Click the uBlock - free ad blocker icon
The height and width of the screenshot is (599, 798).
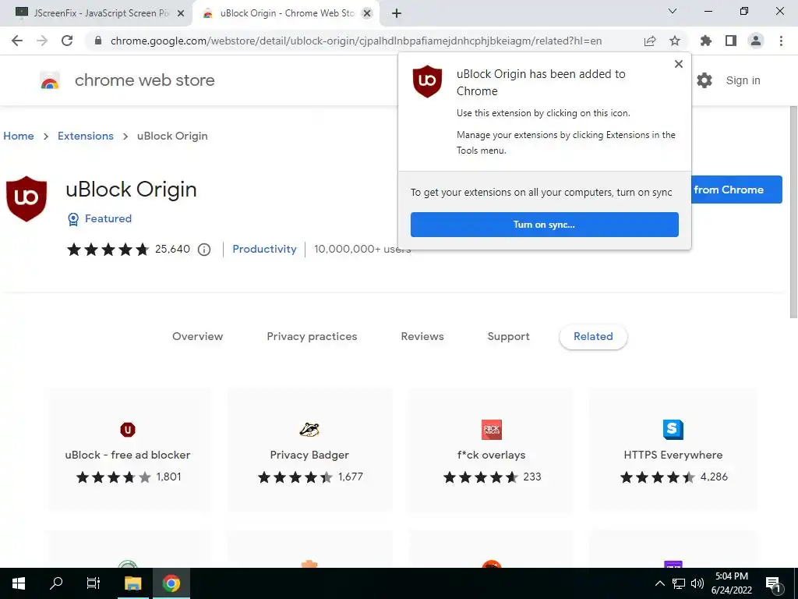click(x=128, y=430)
